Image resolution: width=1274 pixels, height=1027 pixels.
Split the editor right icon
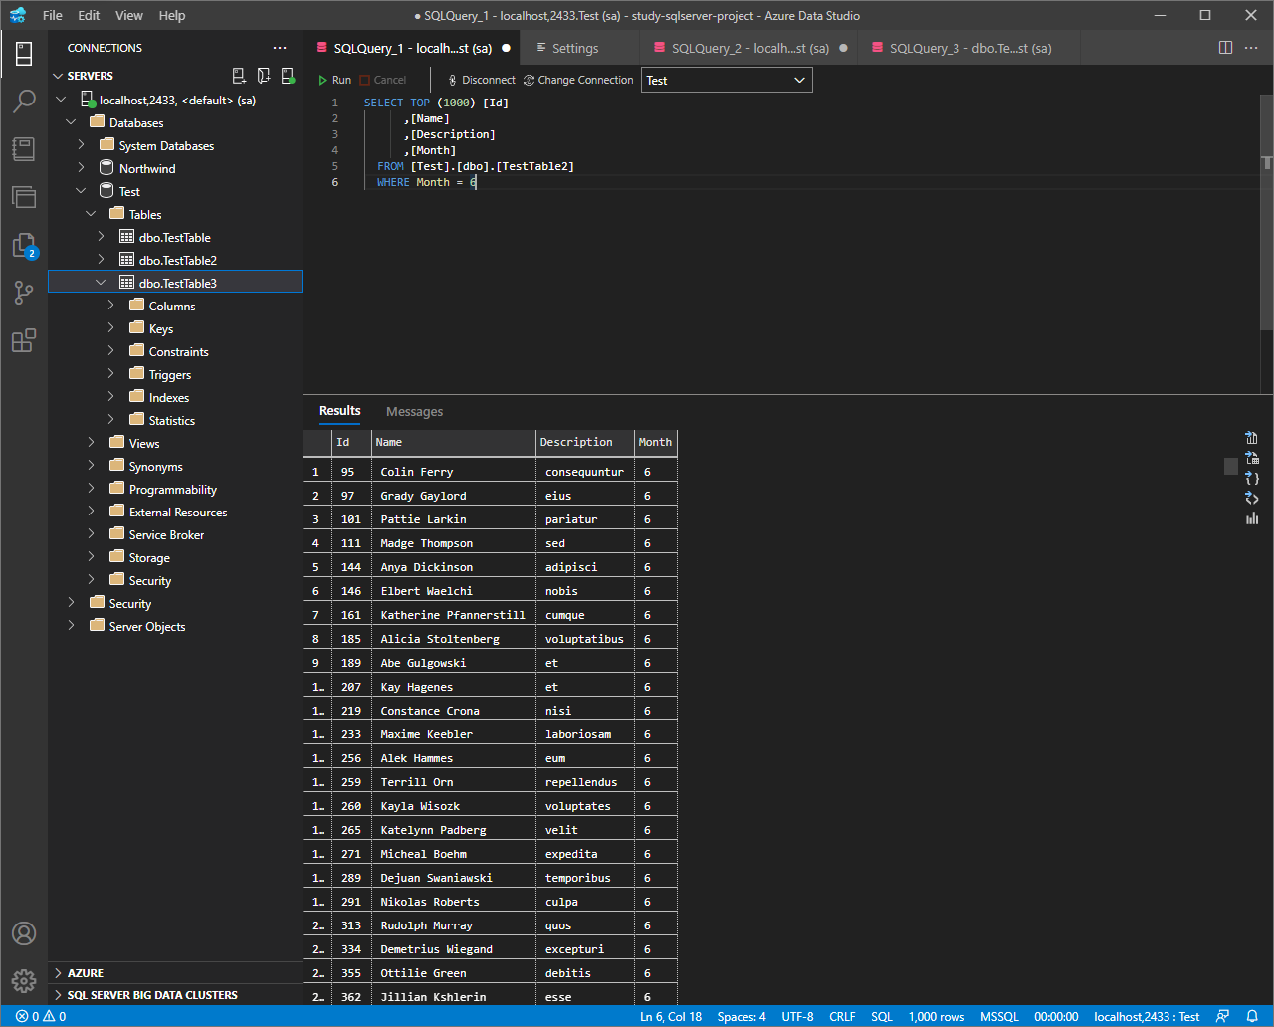tap(1226, 48)
